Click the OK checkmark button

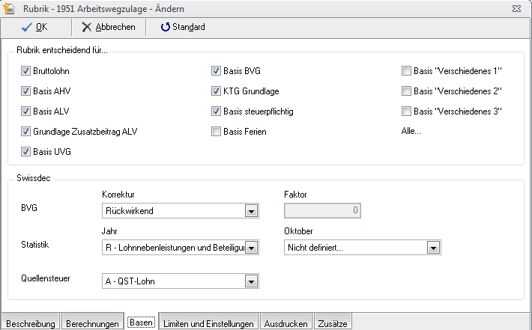(34, 27)
